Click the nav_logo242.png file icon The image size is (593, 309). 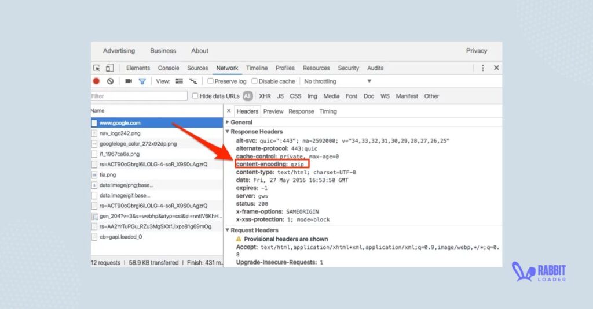[94, 133]
